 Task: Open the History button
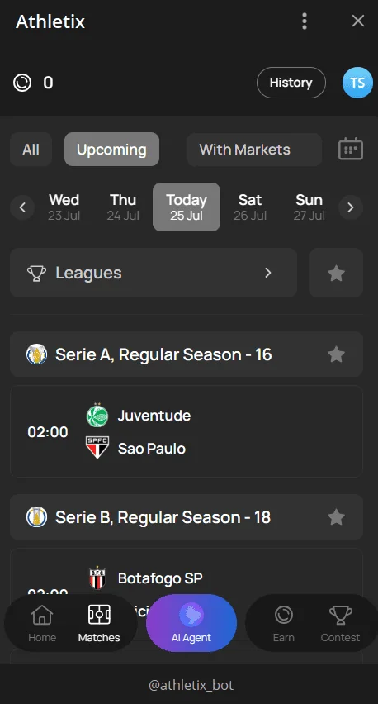pyautogui.click(x=291, y=83)
